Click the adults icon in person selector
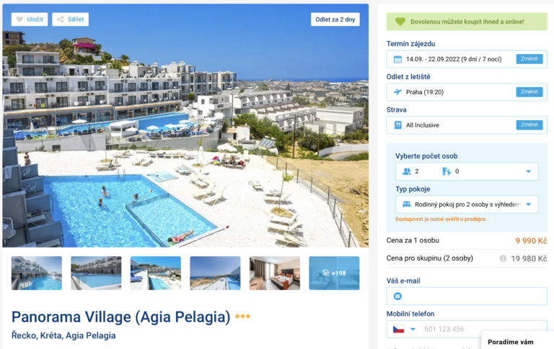 407,171
